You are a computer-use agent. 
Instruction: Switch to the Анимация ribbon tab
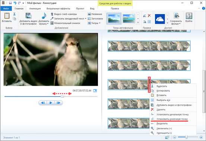point(35,9)
